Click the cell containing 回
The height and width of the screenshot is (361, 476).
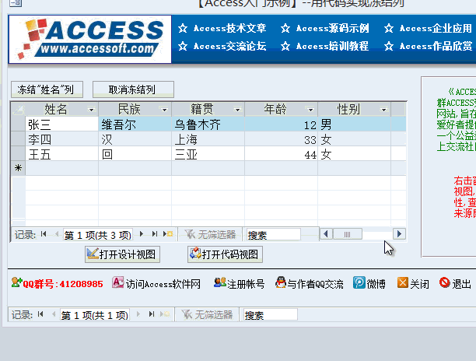135,154
